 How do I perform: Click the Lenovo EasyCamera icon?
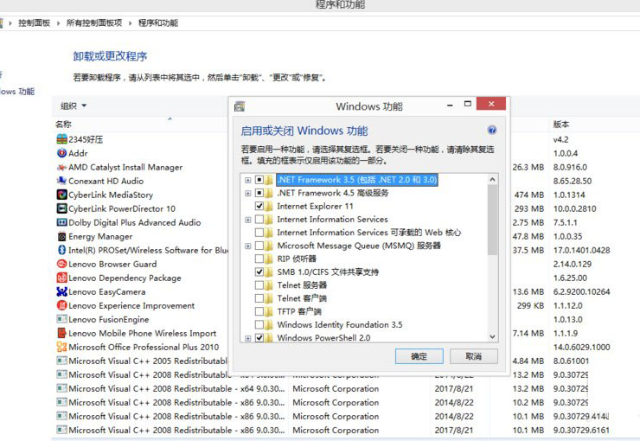tap(61, 291)
